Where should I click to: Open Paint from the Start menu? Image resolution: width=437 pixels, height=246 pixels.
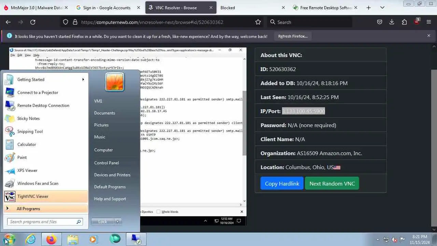point(46,158)
